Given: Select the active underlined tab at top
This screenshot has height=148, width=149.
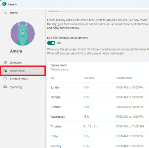Looking at the screenshot, I should pos(54,11).
